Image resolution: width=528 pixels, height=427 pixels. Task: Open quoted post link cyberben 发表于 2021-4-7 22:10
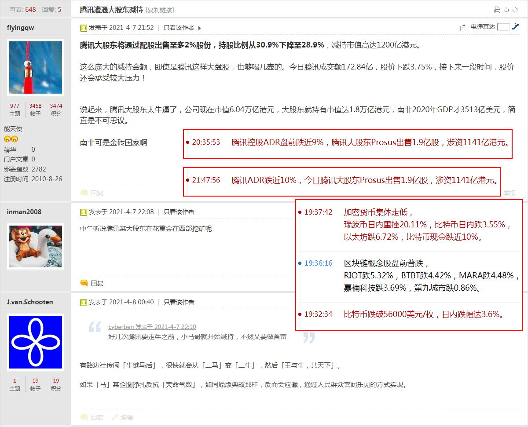tap(152, 327)
